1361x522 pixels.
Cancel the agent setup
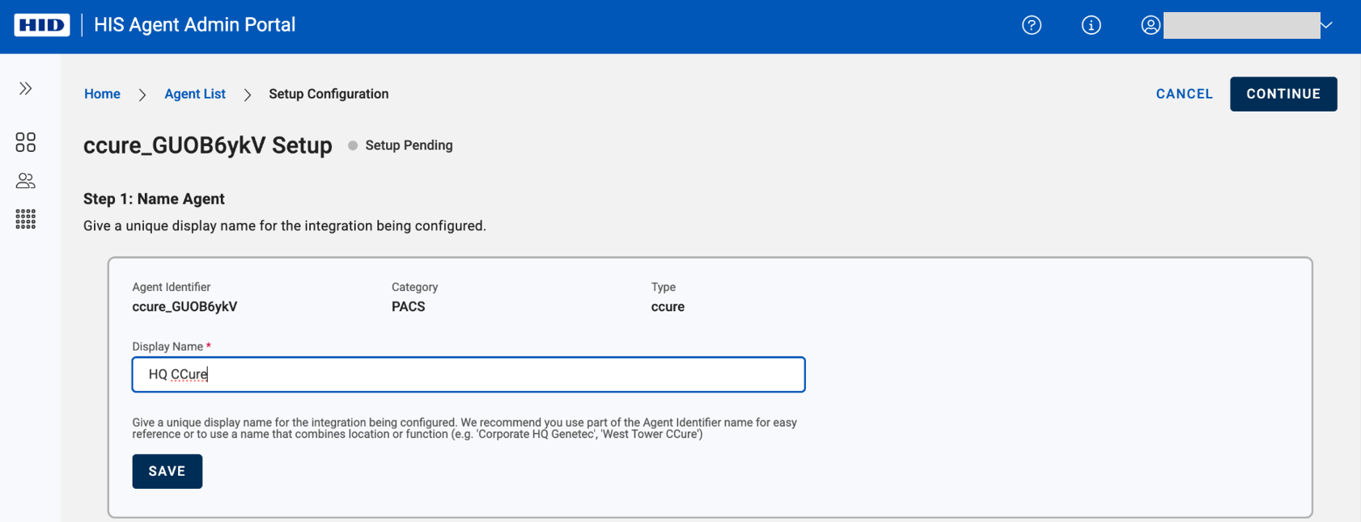pyautogui.click(x=1184, y=94)
